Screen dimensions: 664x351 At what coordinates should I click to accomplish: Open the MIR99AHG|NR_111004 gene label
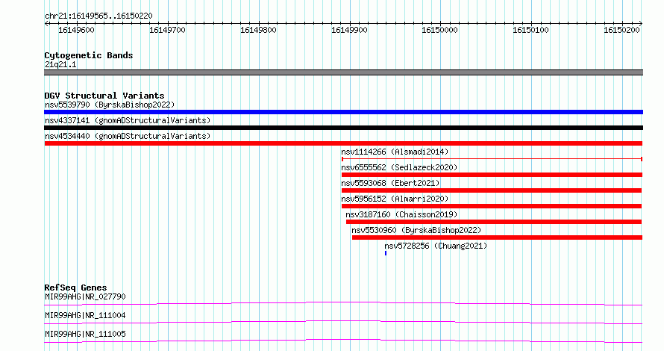[x=85, y=315]
